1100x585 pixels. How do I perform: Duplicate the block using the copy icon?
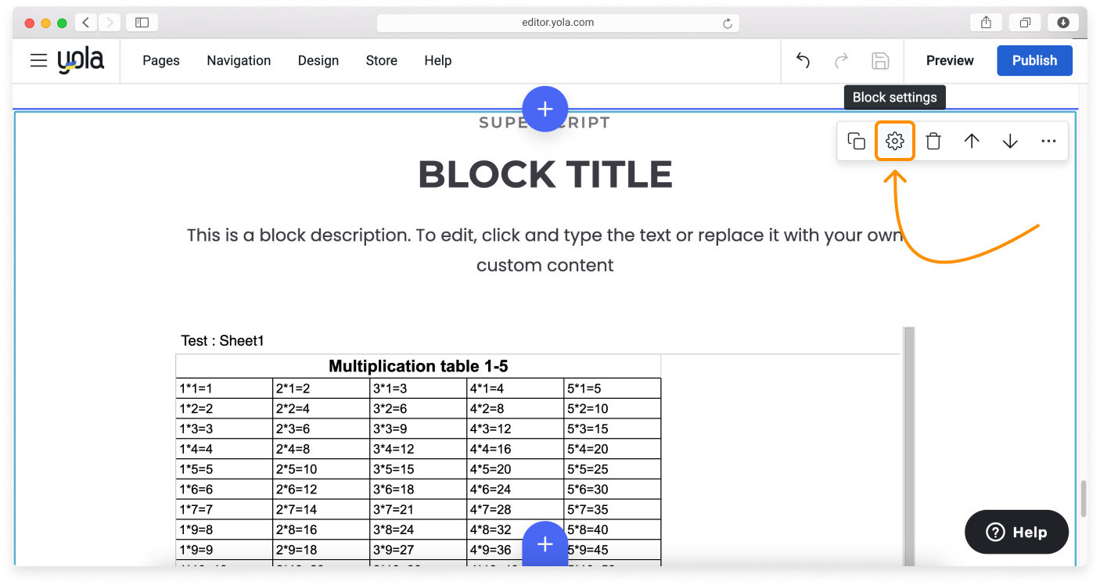(x=856, y=141)
